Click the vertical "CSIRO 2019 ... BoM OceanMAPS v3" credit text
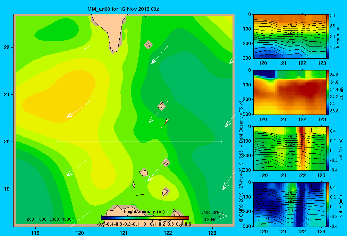 pyautogui.click(x=241, y=161)
